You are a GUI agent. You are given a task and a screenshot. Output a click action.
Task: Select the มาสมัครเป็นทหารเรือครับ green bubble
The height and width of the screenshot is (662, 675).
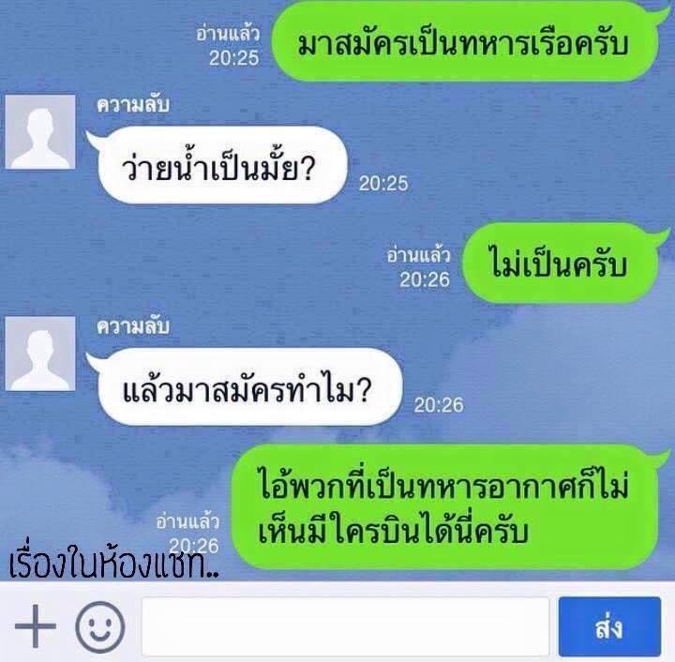click(465, 42)
